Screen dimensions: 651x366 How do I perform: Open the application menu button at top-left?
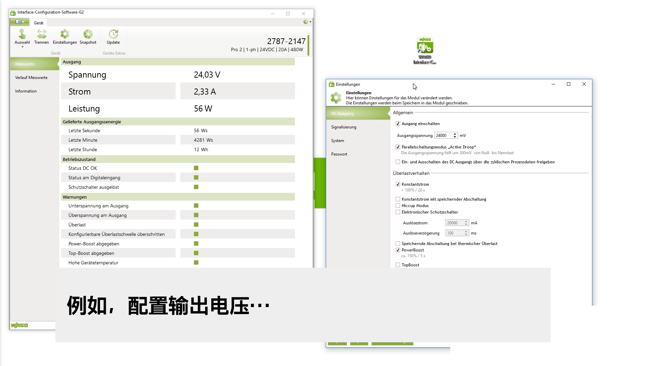pyautogui.click(x=19, y=22)
